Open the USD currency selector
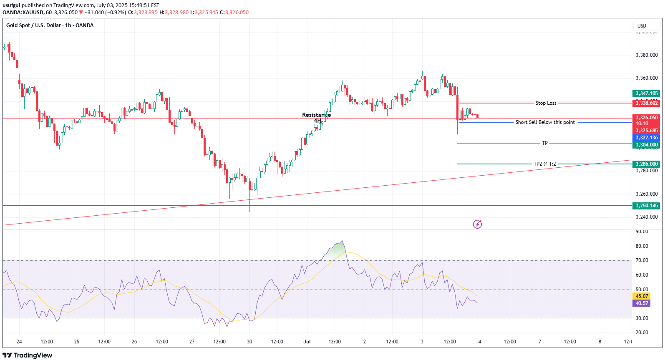The height and width of the screenshot is (363, 665). [642, 26]
